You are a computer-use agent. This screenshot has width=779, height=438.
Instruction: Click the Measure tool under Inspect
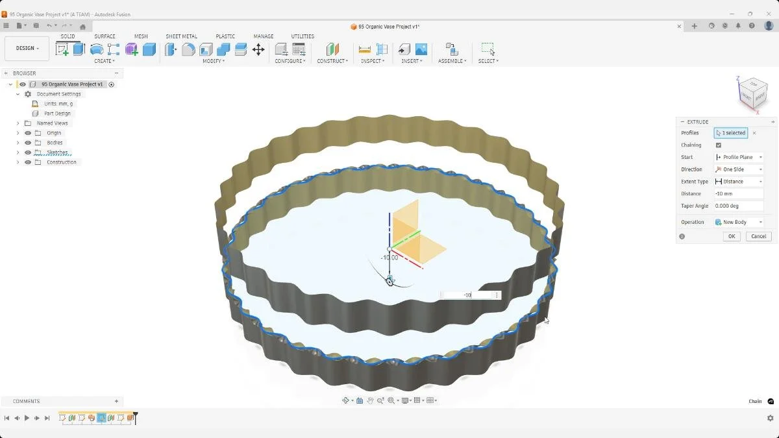pos(365,49)
